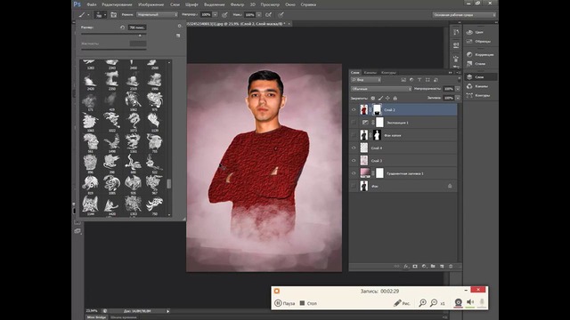
Task: Click the brush list scrollbar thumb
Action: click(168, 184)
